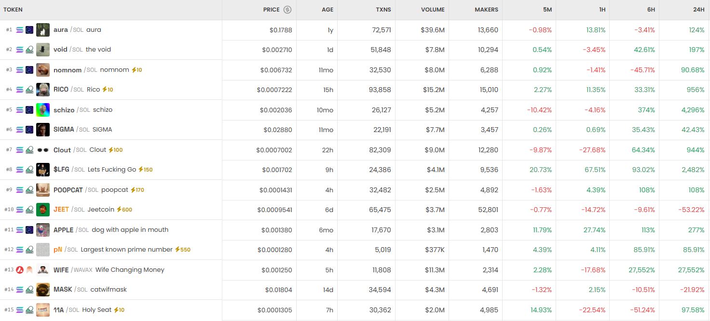710x321 pixels.
Task: Click the dollar currency icon beside PRICE
Action: coord(287,10)
